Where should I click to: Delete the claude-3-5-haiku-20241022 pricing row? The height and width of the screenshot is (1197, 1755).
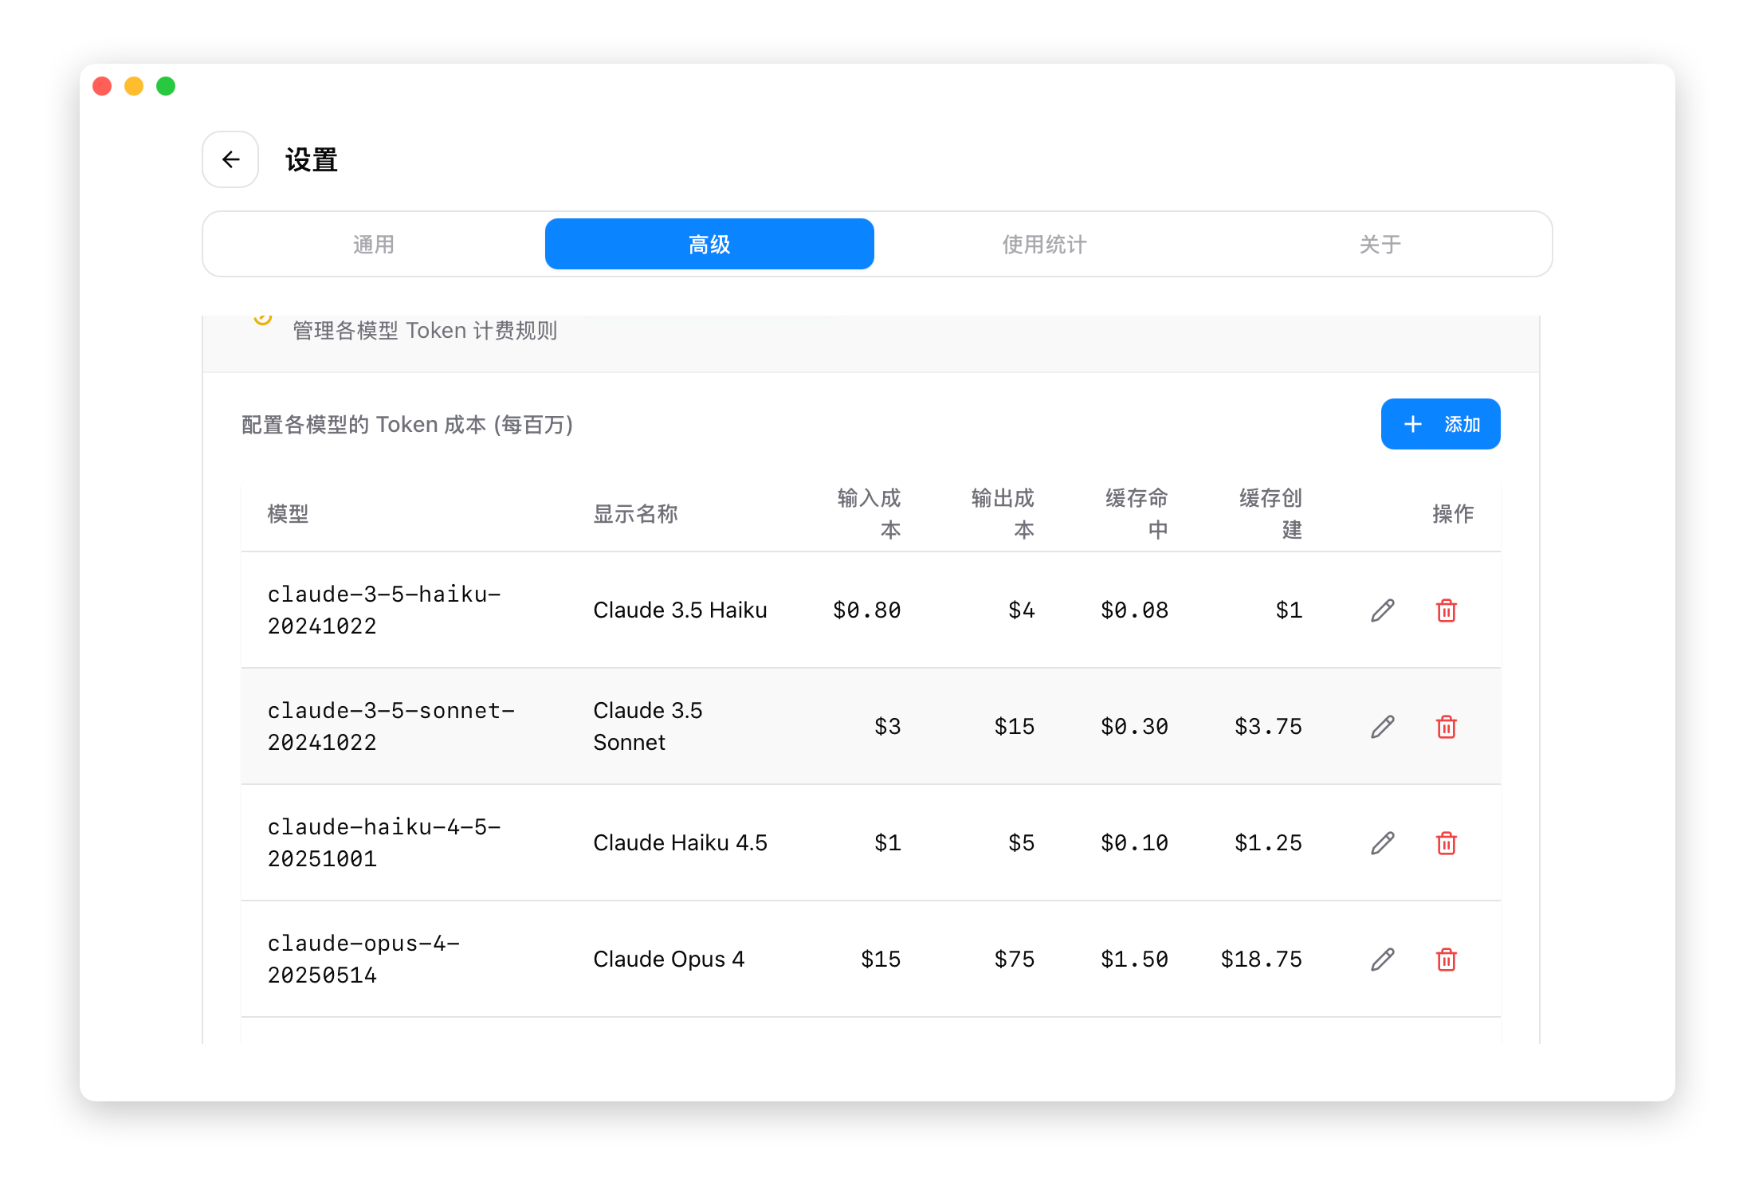coord(1447,610)
